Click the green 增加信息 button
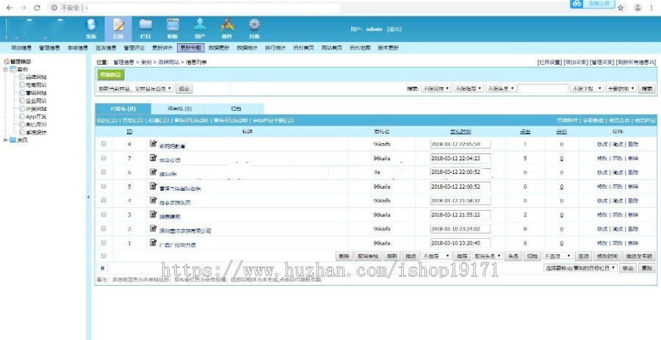Screen dimensions: 661x340 click(x=110, y=75)
